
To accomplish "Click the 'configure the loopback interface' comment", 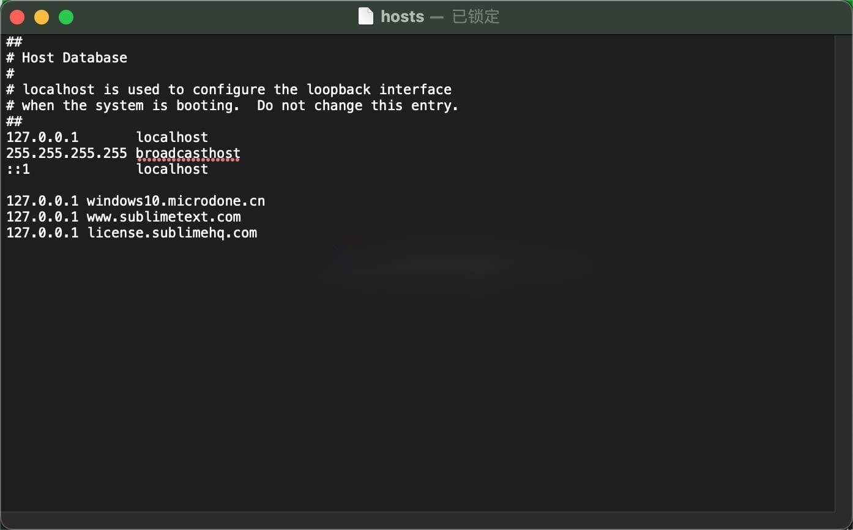I will coord(322,89).
